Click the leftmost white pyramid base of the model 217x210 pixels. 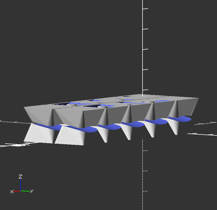(39, 134)
